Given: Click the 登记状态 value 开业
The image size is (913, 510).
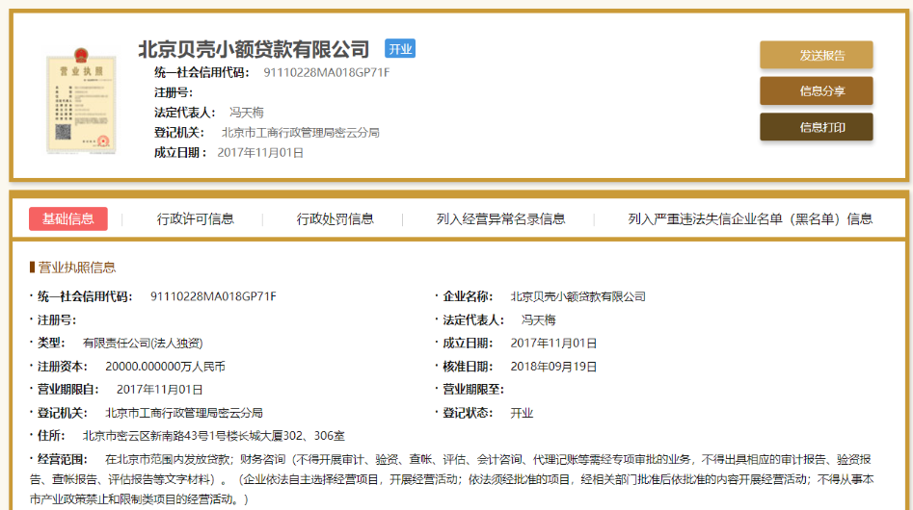Looking at the screenshot, I should coord(522,413).
